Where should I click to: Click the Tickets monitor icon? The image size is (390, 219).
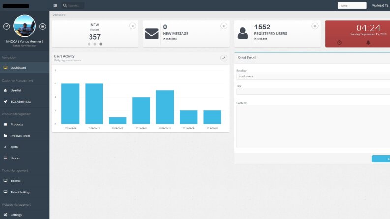pos(5,181)
